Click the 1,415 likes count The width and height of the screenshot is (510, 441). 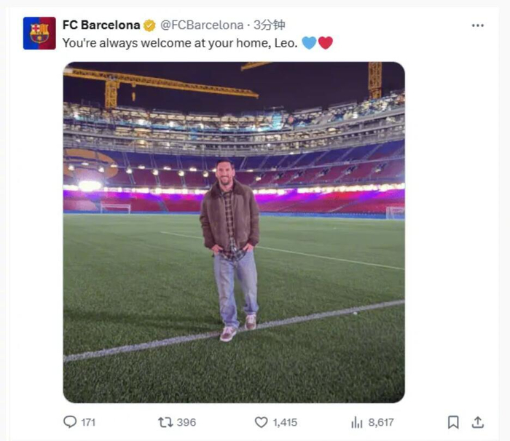click(286, 422)
